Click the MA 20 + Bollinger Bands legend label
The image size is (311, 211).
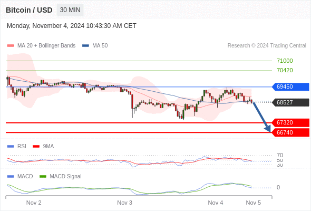[46, 46]
